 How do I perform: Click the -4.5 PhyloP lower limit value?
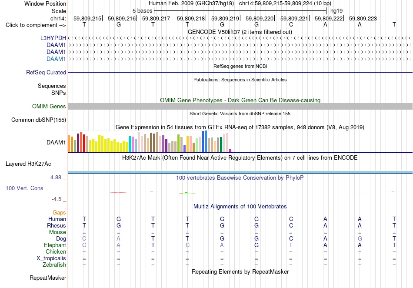(x=57, y=199)
